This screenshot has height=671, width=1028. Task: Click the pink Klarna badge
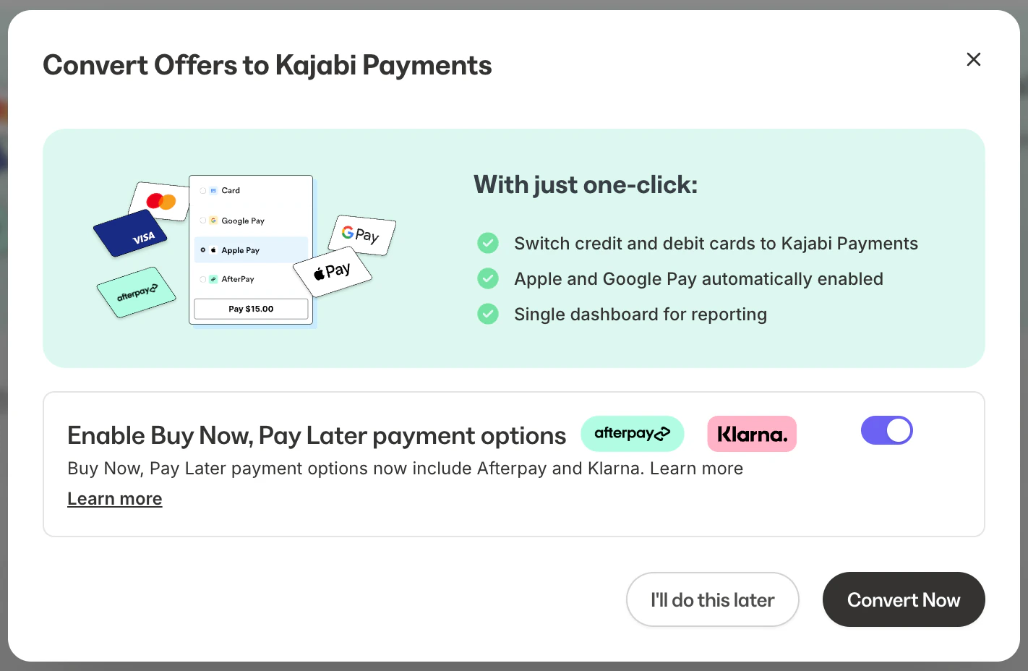pyautogui.click(x=752, y=433)
